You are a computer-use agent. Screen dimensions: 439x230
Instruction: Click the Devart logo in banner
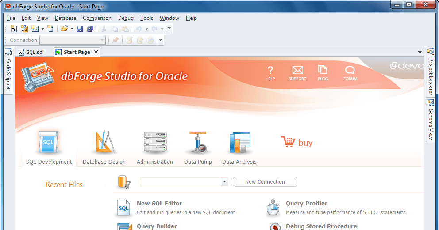[407, 66]
